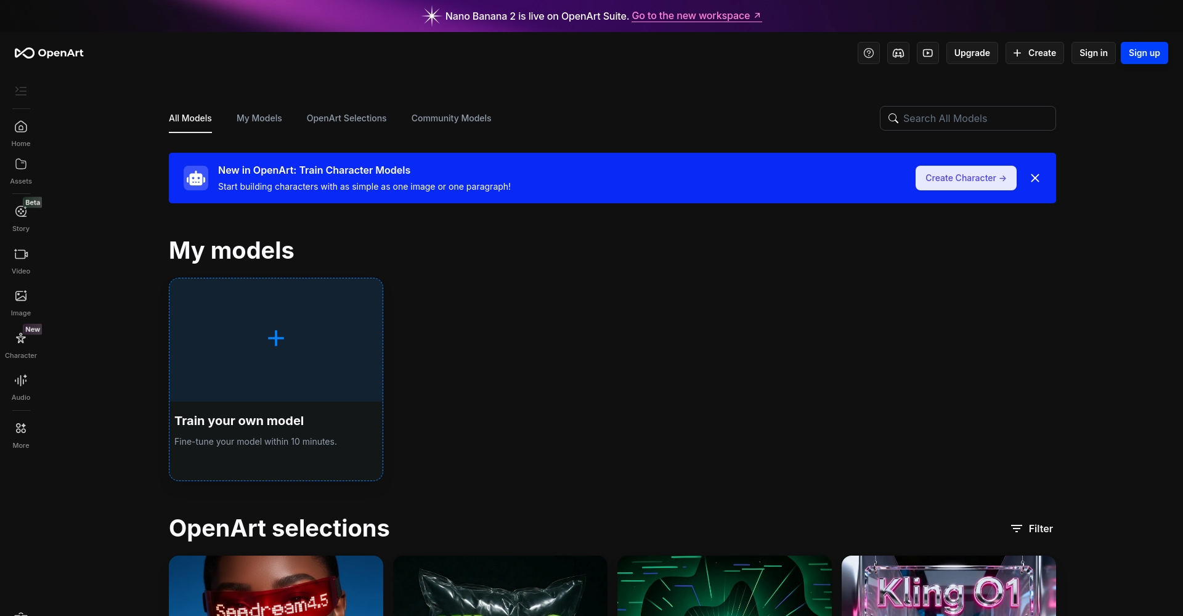Follow the Go to new workspace link
This screenshot has width=1183, height=616.
click(696, 16)
